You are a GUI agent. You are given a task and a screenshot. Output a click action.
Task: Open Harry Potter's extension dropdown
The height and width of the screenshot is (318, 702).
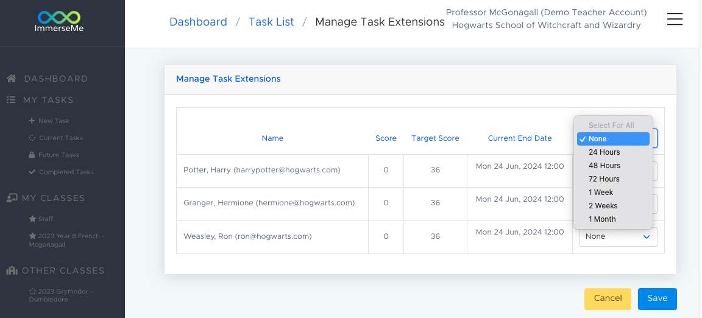[x=655, y=171]
